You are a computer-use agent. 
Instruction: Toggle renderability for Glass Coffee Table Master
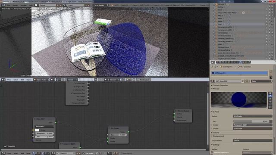272,13
